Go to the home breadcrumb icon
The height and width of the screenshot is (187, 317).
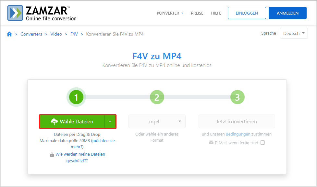9,34
